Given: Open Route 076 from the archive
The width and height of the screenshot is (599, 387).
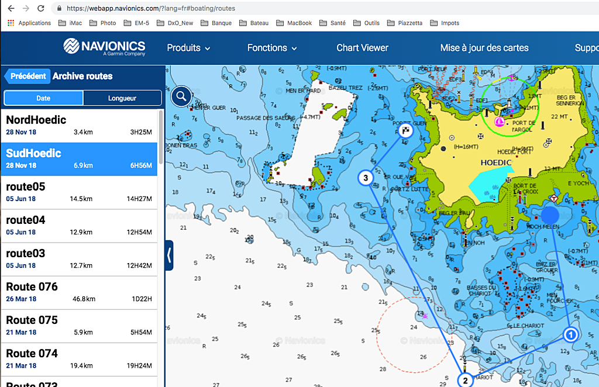Looking at the screenshot, I should point(79,293).
